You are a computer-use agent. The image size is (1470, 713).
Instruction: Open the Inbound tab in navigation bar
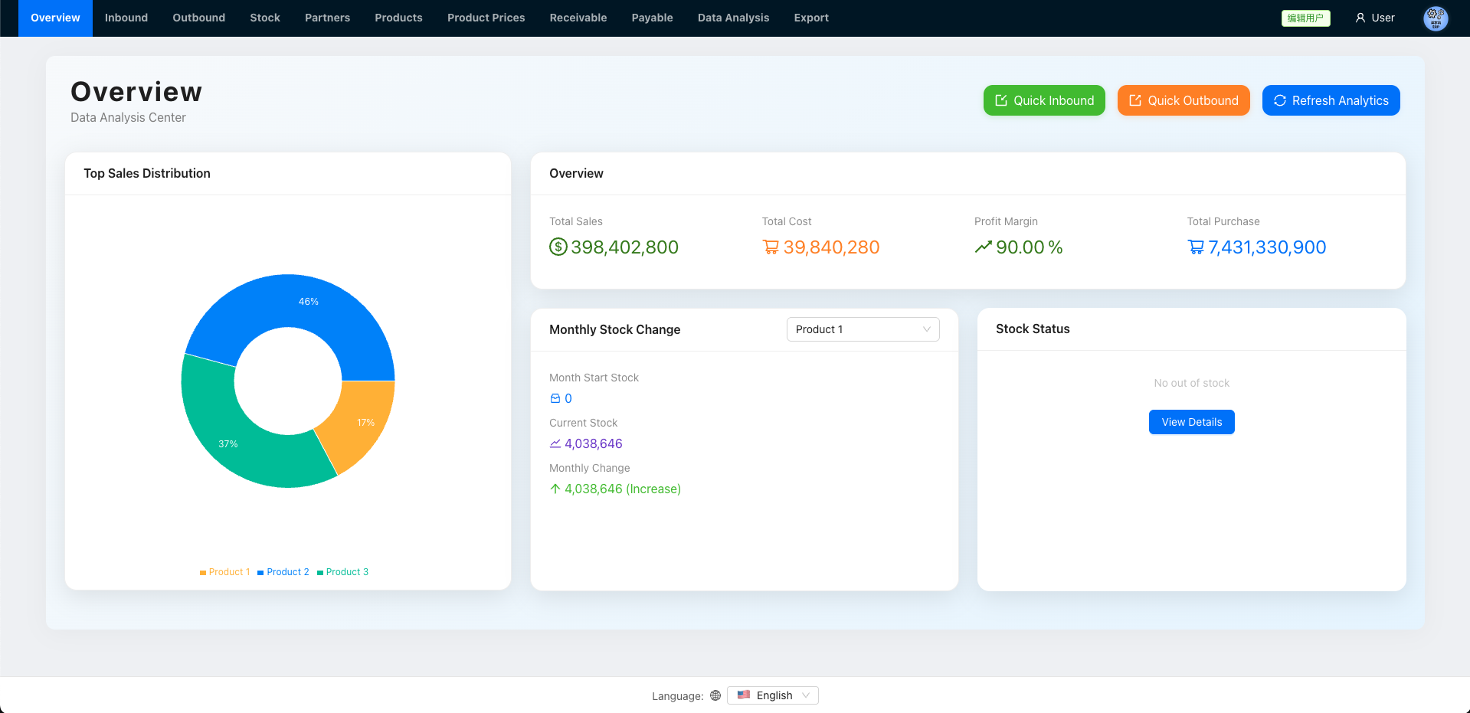click(126, 18)
